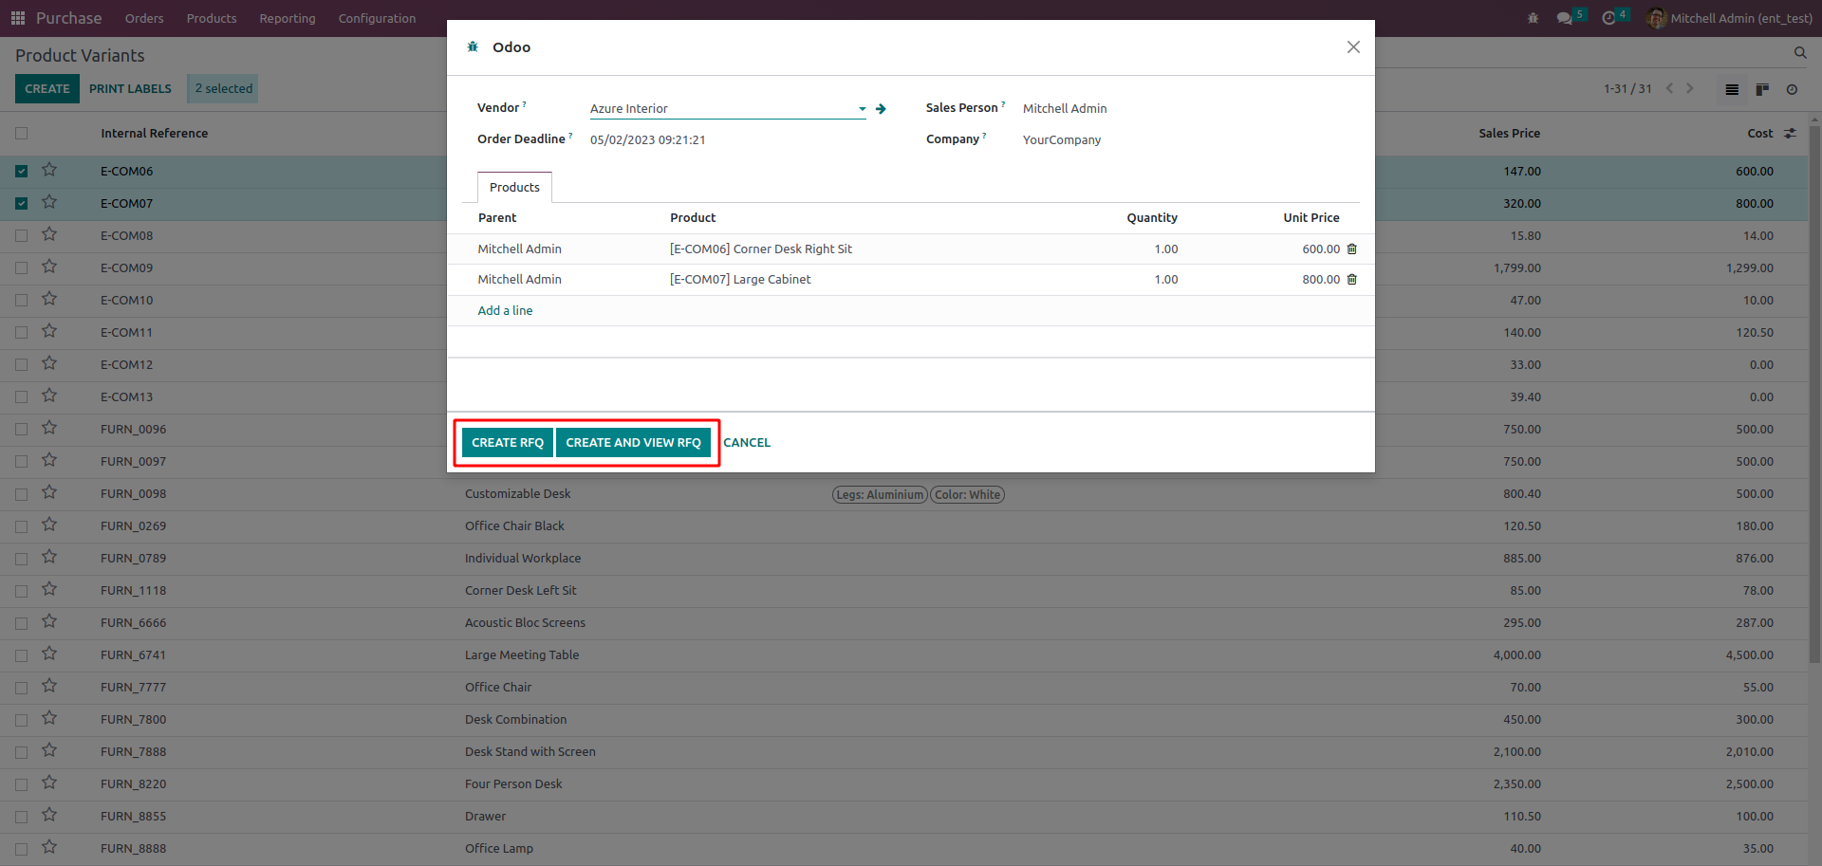Switch to kanban view icon
The image size is (1822, 866).
click(x=1762, y=89)
